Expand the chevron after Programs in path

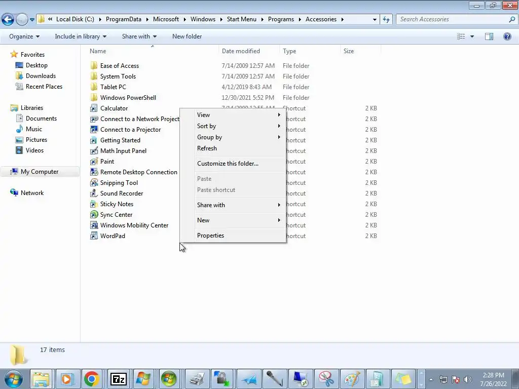[300, 19]
